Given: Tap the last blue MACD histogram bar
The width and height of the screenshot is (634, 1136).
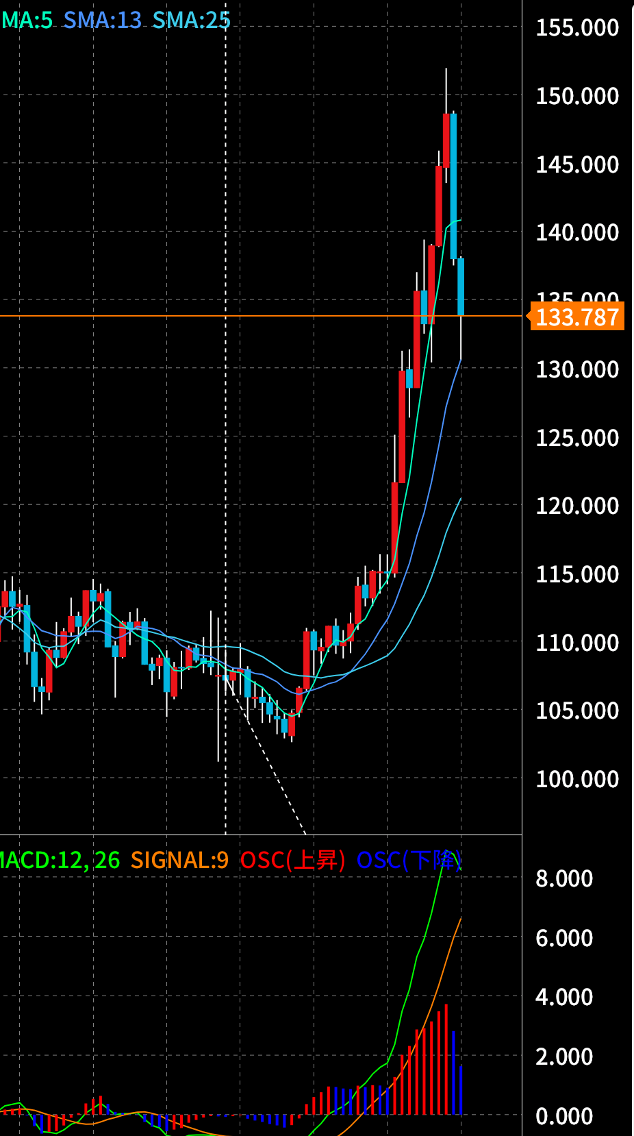Looking at the screenshot, I should tap(461, 1089).
